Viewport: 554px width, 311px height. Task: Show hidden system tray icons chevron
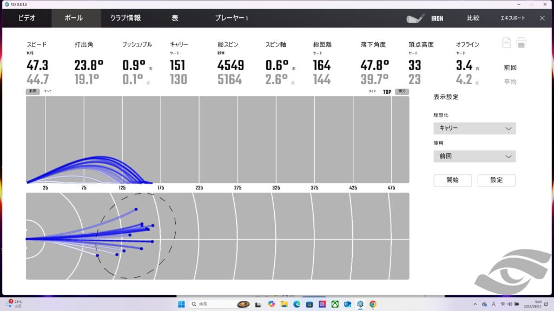coord(475,304)
